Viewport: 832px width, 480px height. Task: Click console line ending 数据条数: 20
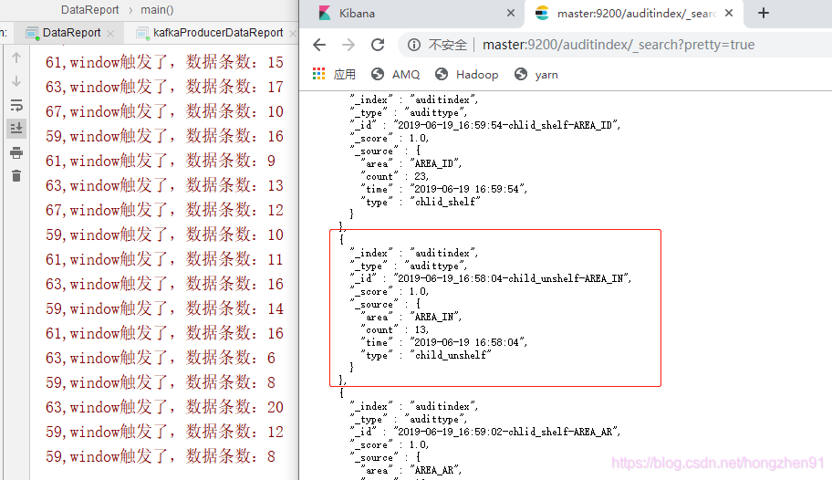(164, 407)
